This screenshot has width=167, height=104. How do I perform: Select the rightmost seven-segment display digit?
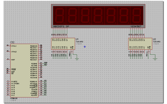pyautogui.click(x=137, y=15)
